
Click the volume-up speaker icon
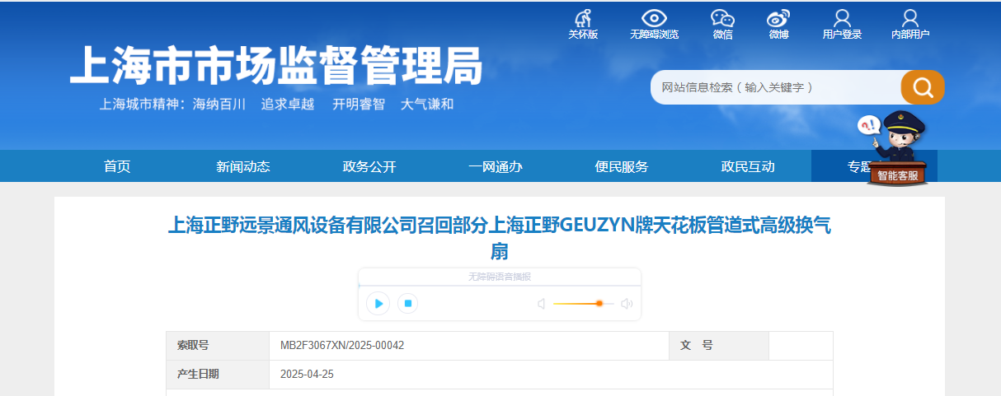pyautogui.click(x=627, y=304)
